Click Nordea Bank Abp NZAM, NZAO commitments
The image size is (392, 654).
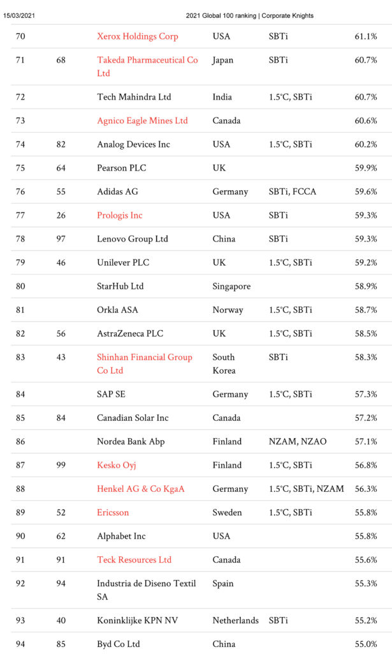click(x=298, y=441)
